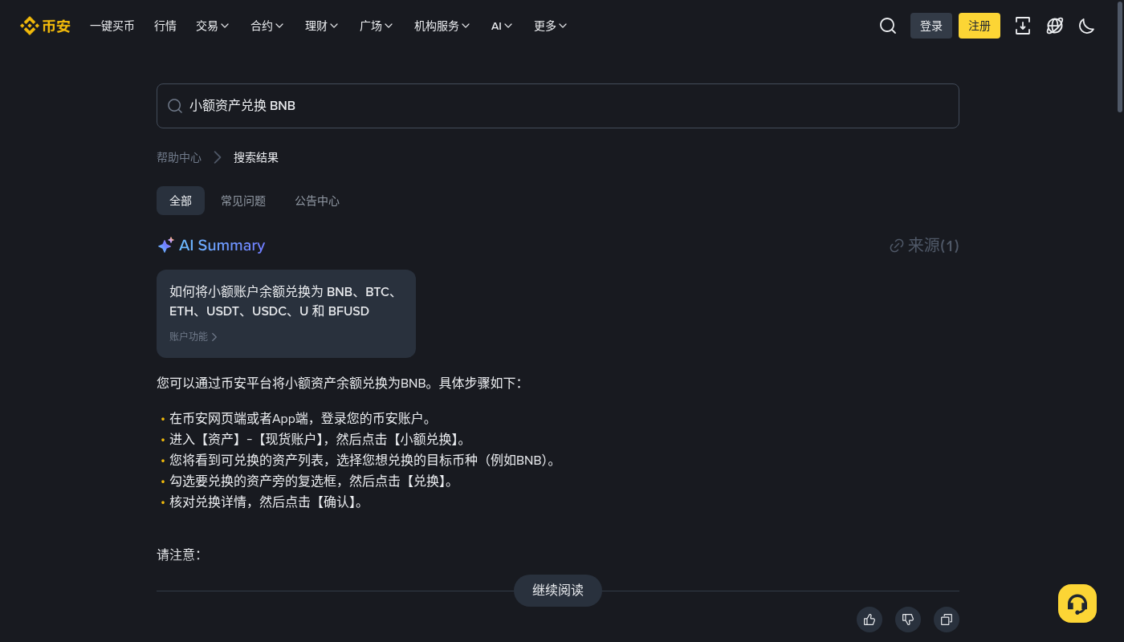Viewport: 1124px width, 642px height.
Task: Click the Binance 币安 logo
Action: pyautogui.click(x=45, y=26)
